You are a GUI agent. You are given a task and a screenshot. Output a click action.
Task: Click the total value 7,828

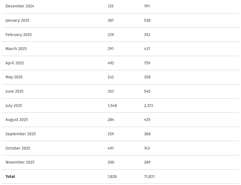[112, 176]
